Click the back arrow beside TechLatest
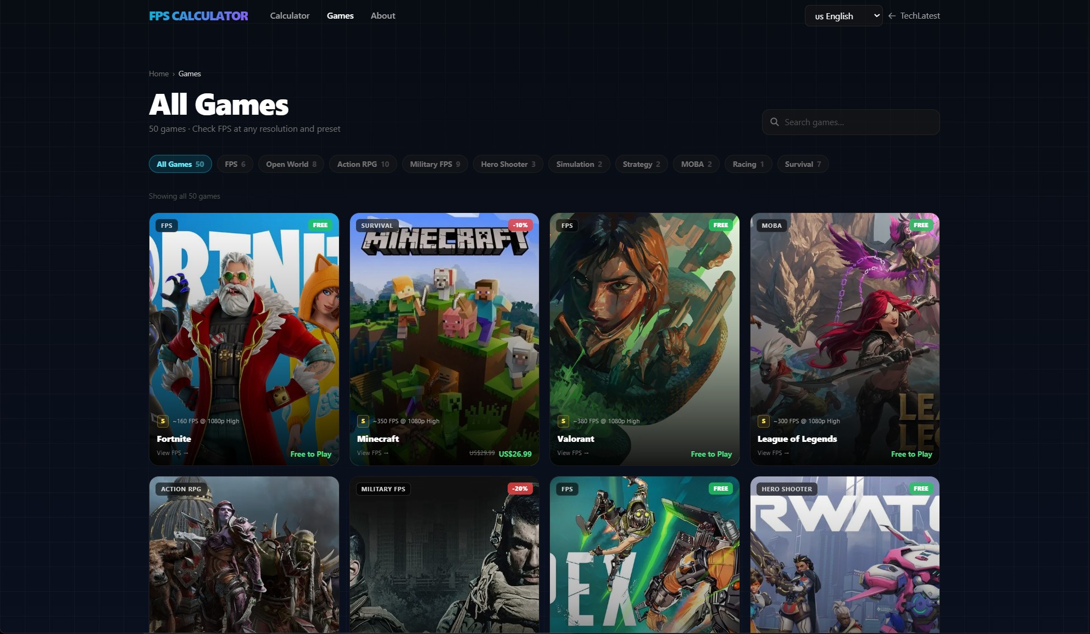The height and width of the screenshot is (634, 1090). click(892, 16)
